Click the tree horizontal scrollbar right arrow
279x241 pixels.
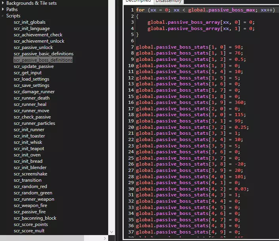tap(105, 238)
